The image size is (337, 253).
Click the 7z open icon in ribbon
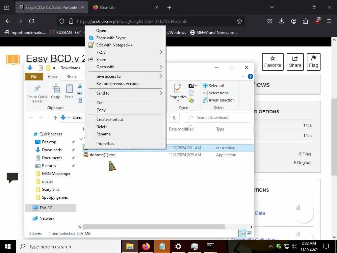(x=191, y=86)
